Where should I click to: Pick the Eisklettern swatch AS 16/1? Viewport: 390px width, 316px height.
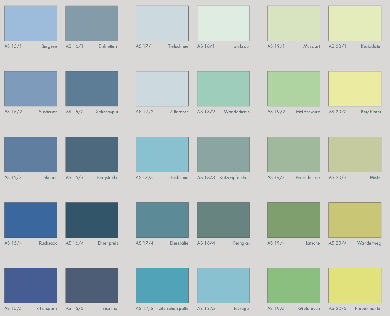tap(92, 23)
